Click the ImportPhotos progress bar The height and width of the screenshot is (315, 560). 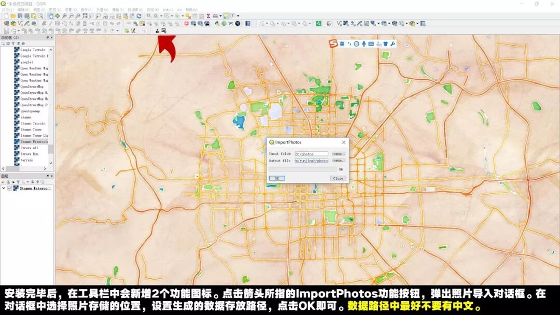tap(302, 169)
